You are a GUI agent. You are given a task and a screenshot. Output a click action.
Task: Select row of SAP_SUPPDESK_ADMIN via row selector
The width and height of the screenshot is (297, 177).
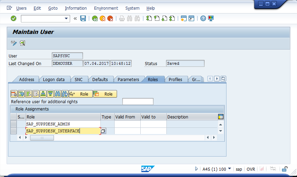click(x=14, y=124)
